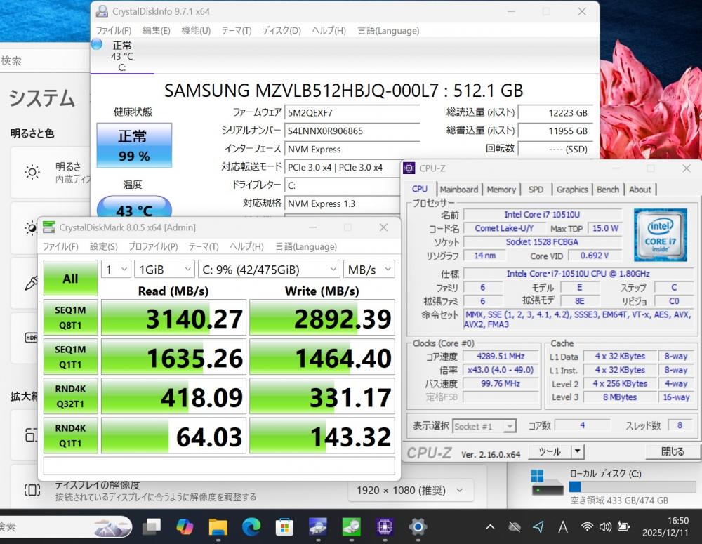This screenshot has width=702, height=544.
Task: Open Microsoft Store from the taskbar
Action: 284,527
